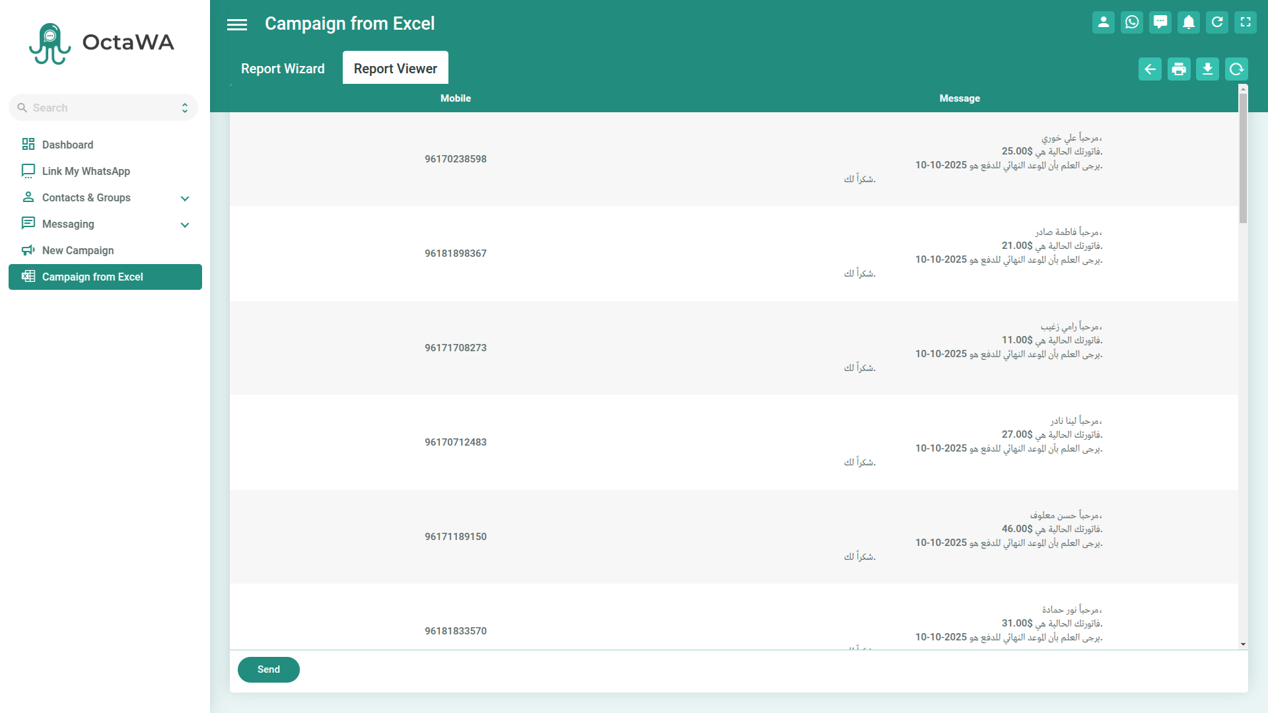Print the report using printer icon
The height and width of the screenshot is (713, 1268).
pyautogui.click(x=1179, y=69)
